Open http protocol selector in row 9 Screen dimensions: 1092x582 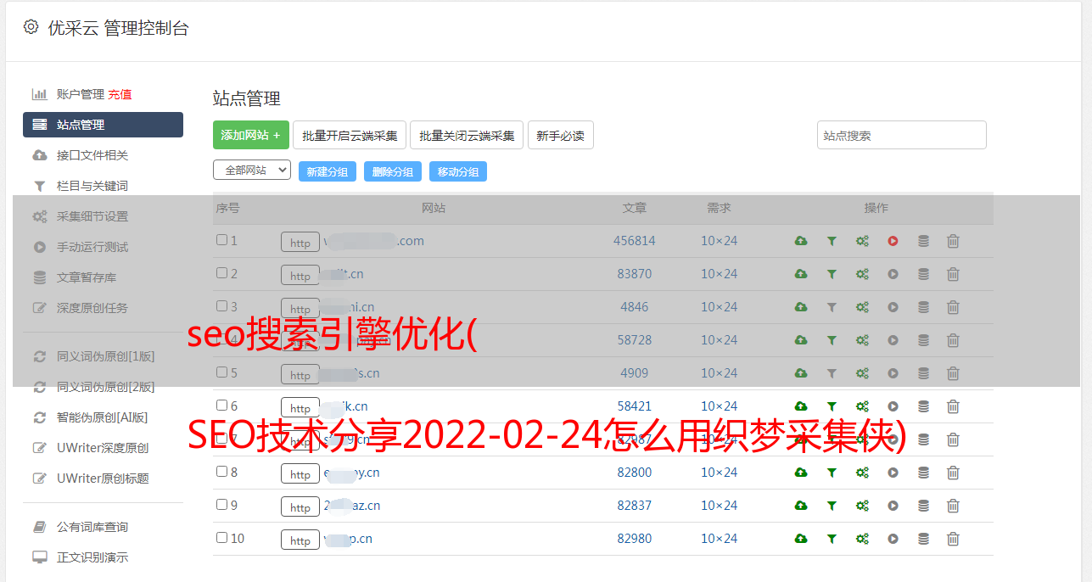pos(300,506)
